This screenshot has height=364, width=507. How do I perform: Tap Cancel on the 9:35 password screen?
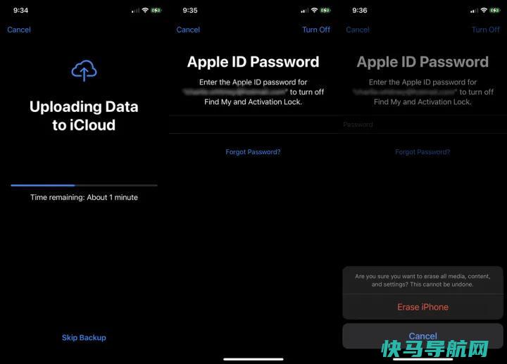[188, 30]
